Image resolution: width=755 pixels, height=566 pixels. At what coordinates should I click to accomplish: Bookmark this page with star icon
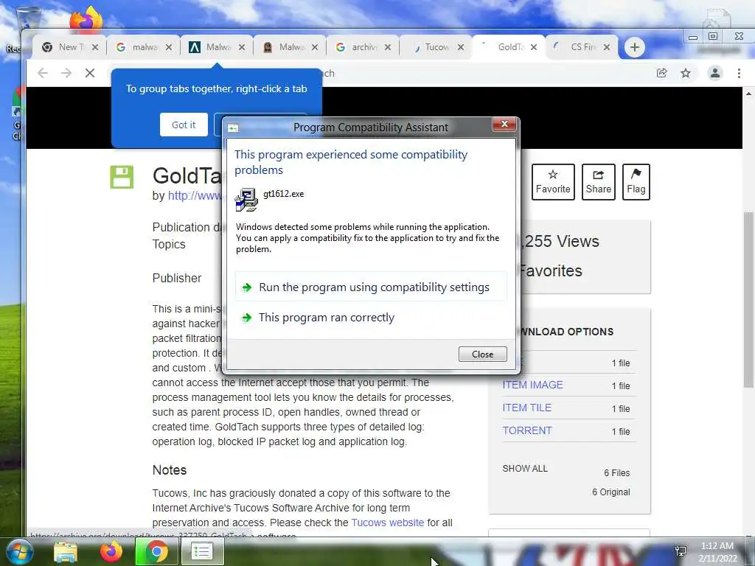point(686,73)
